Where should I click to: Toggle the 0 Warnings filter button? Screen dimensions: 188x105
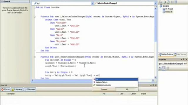pos(17,90)
